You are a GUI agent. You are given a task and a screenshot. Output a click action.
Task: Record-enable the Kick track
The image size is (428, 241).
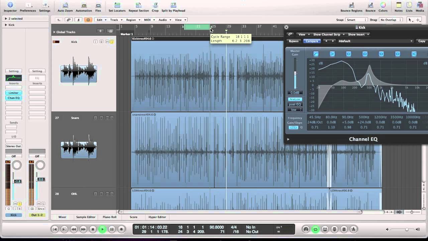[101, 42]
